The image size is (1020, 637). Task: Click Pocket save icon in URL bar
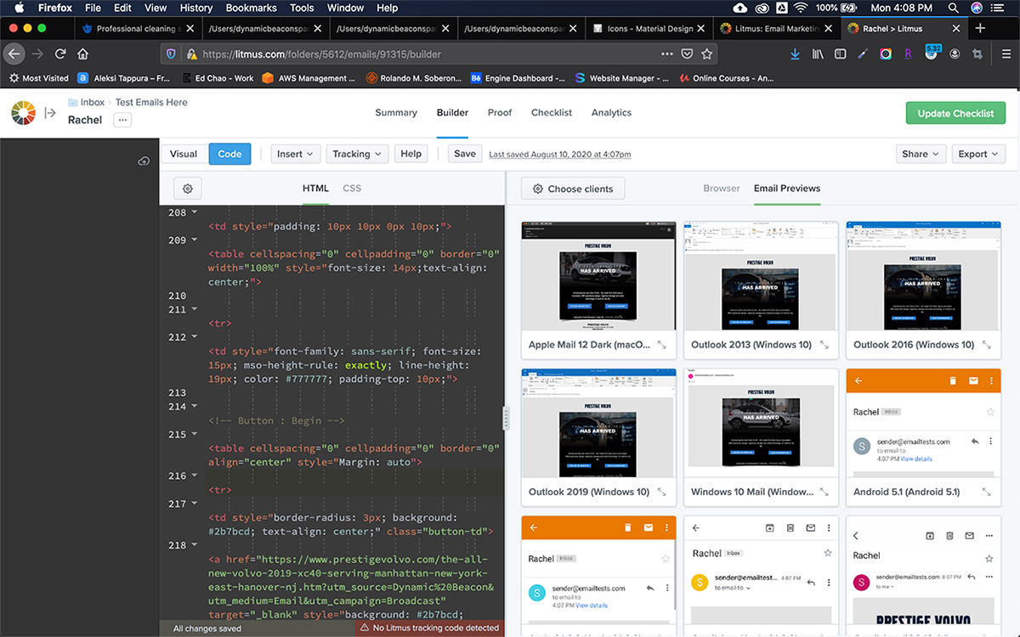[x=687, y=54]
